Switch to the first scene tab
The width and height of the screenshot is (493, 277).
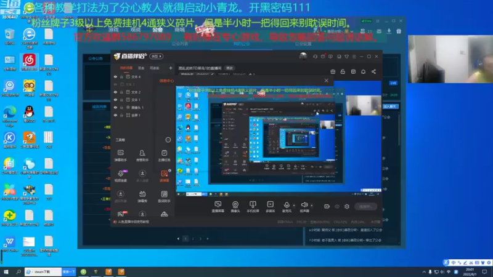click(x=126, y=68)
